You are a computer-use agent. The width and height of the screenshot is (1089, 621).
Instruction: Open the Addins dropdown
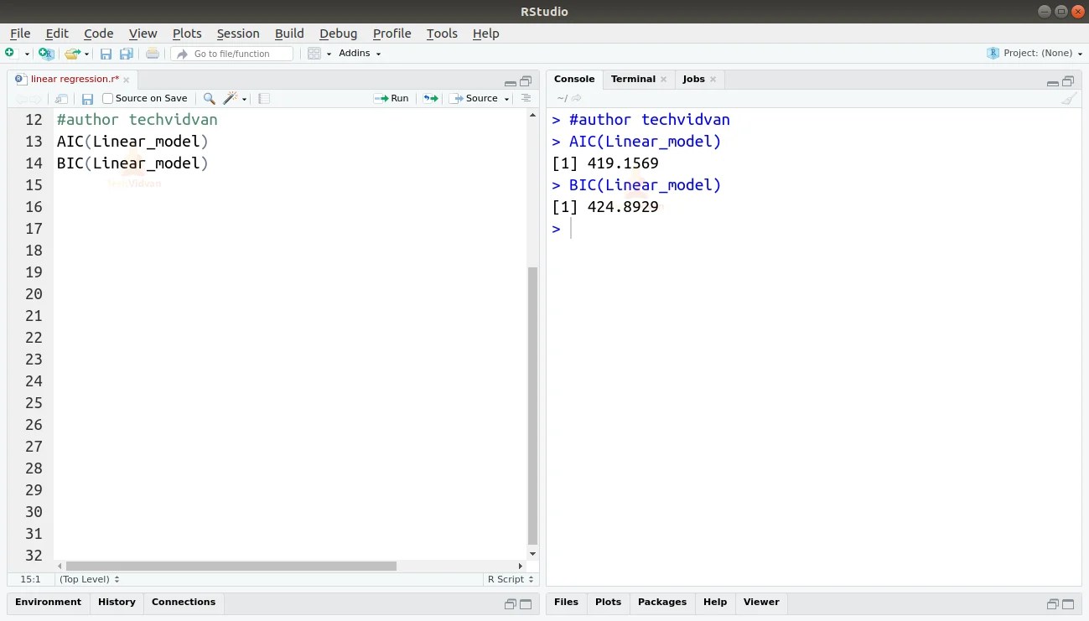tap(360, 54)
